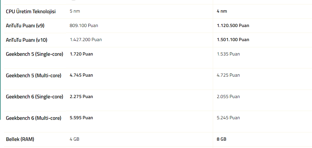This screenshot has height=148, width=312.
Task: Select the 1.720 Puan score
Action: (81, 54)
